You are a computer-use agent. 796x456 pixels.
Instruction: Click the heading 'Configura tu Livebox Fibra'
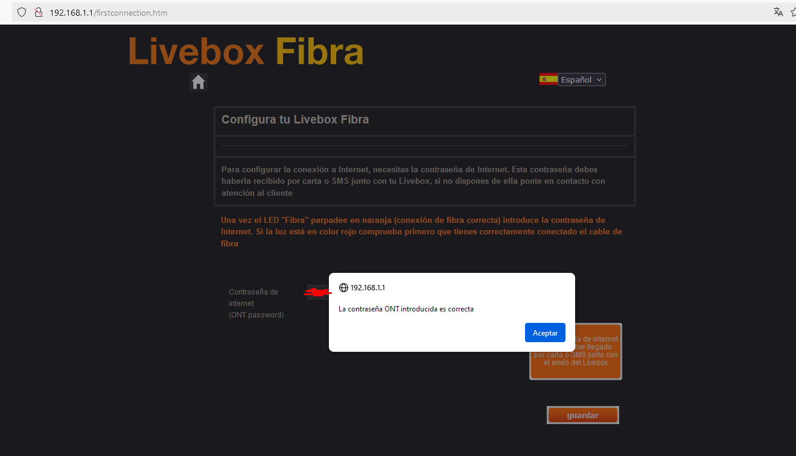295,119
